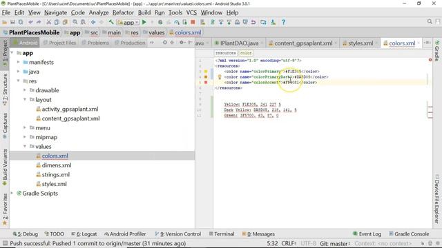
Task: Click the Git: master branch widget
Action: click(x=335, y=243)
